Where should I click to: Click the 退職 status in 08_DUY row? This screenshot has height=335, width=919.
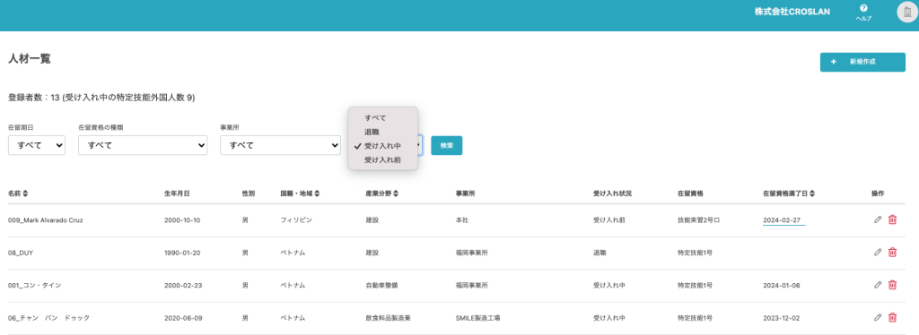pos(600,253)
